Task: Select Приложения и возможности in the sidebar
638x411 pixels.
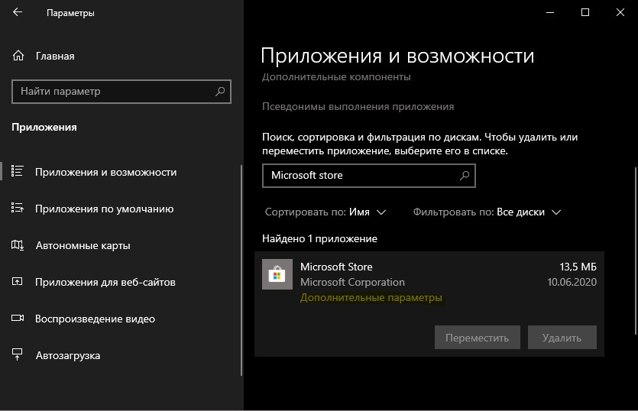Action: pos(105,172)
